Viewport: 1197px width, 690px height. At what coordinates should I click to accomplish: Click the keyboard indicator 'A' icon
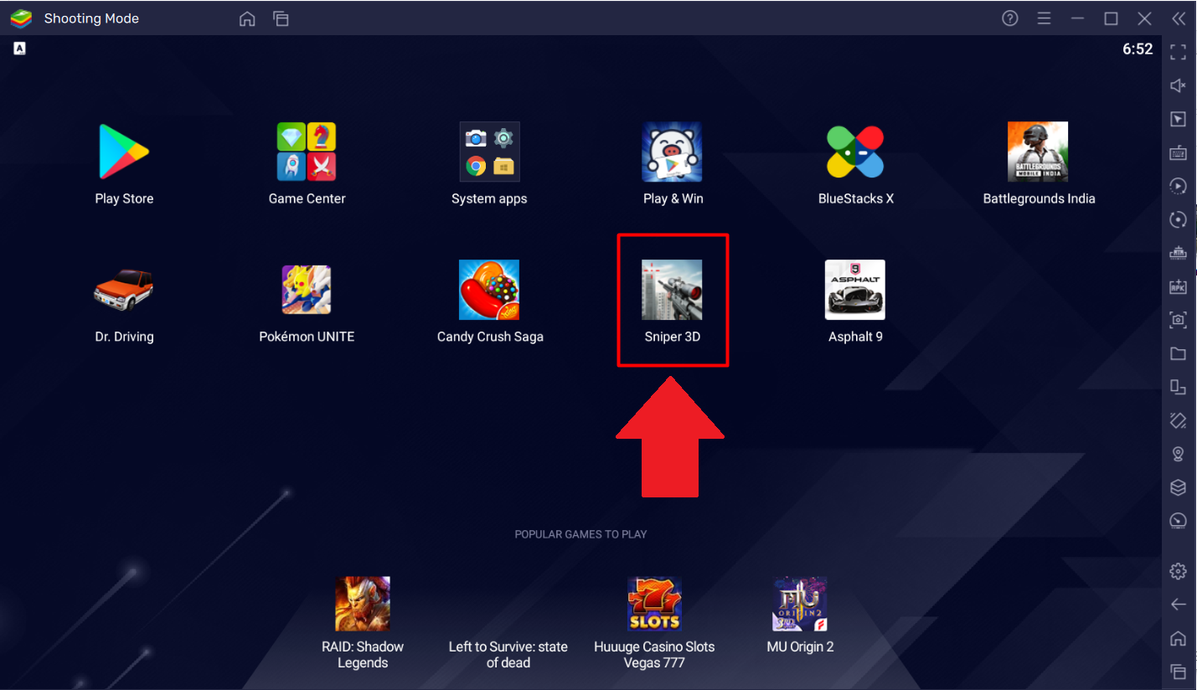click(19, 49)
